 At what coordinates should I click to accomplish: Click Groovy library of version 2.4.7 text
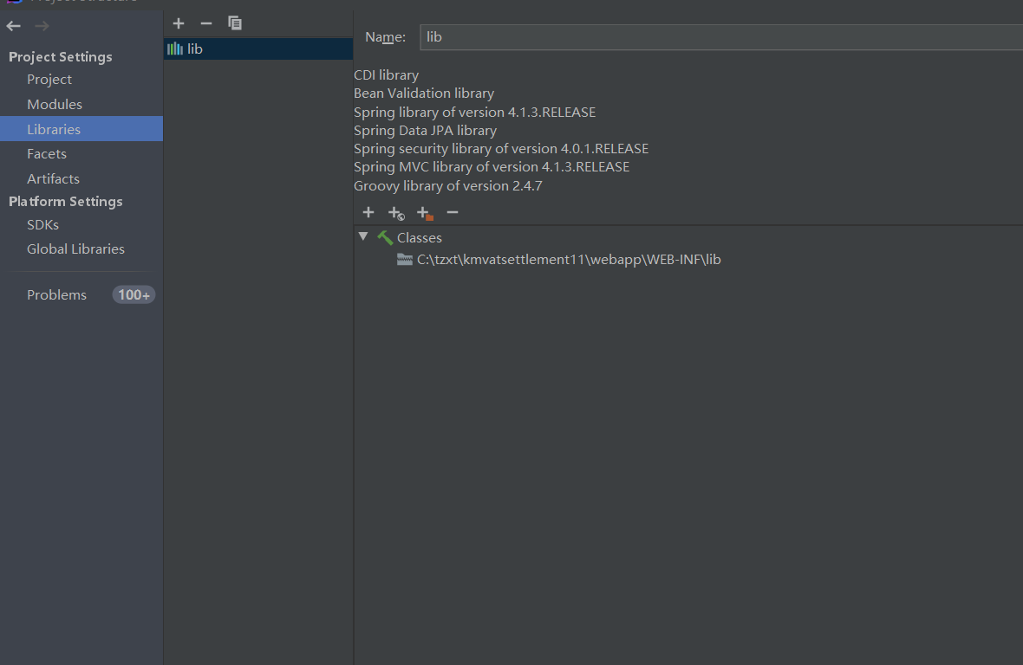pyautogui.click(x=447, y=185)
